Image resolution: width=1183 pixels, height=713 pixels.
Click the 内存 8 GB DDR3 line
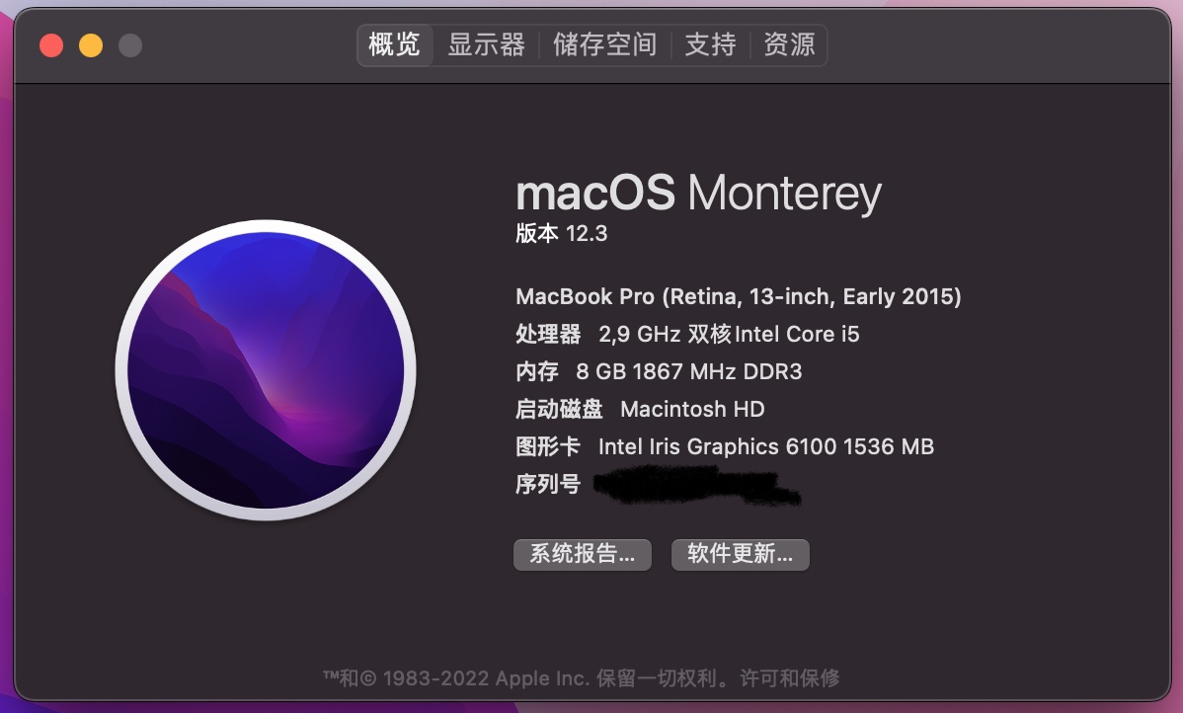pos(659,371)
